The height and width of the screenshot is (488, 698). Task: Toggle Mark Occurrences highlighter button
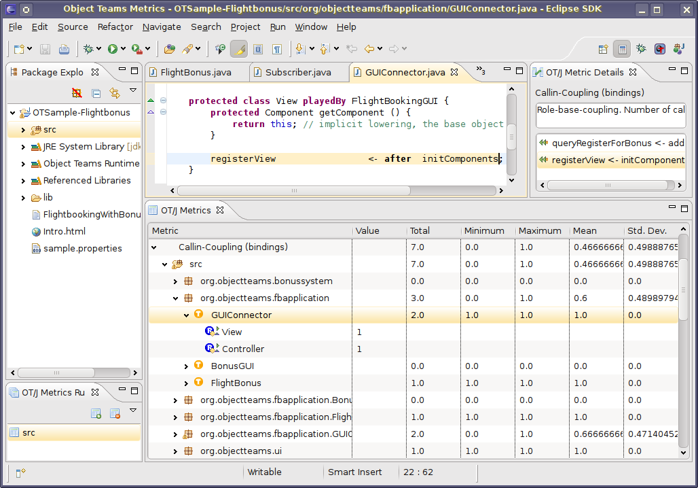[239, 49]
